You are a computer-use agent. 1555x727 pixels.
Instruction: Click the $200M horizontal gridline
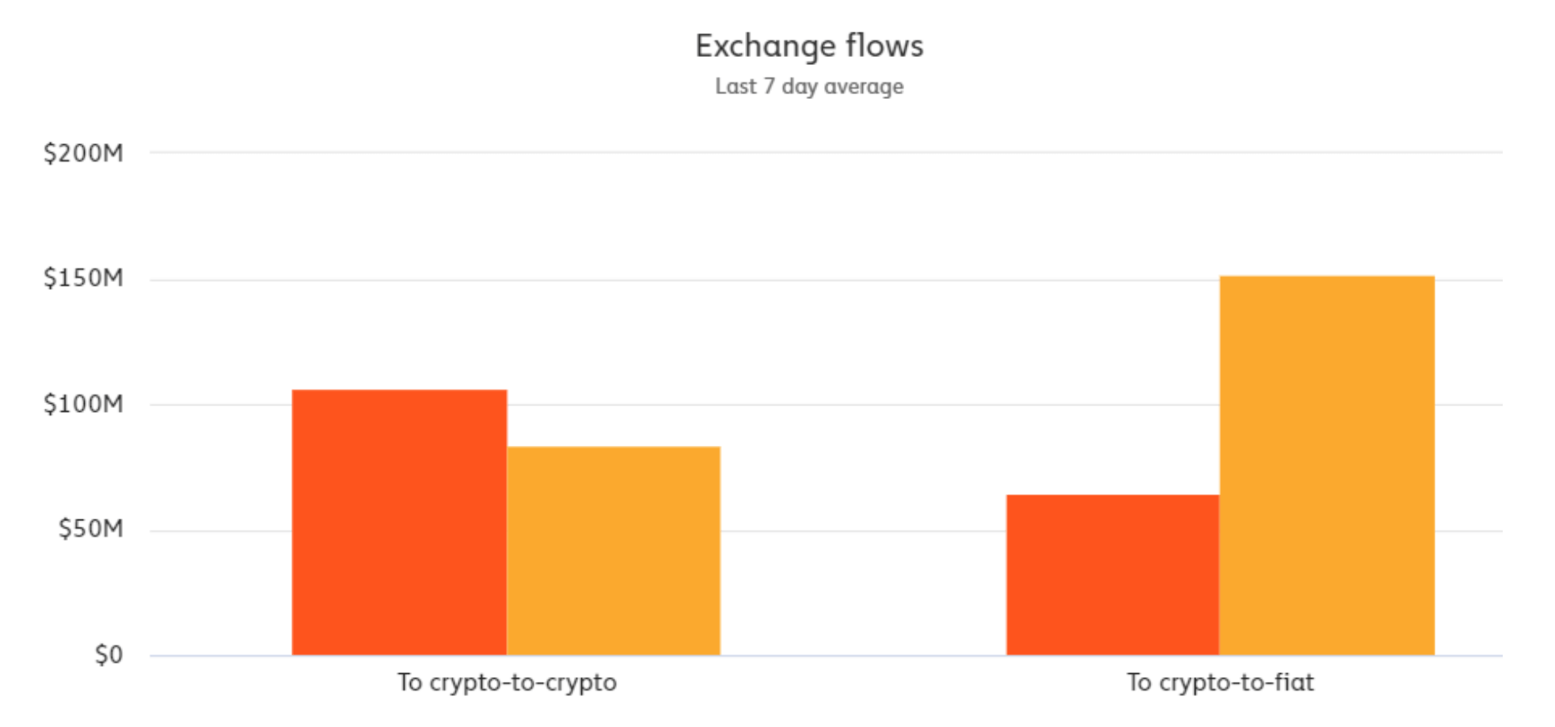point(823,152)
